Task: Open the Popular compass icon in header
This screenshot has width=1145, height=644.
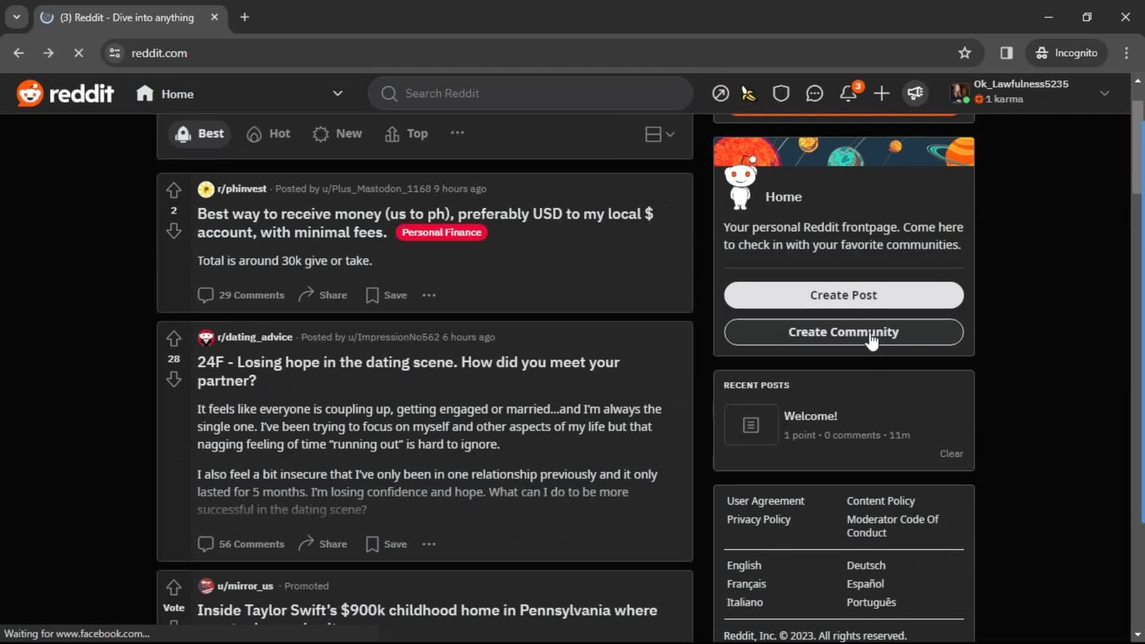Action: click(720, 94)
